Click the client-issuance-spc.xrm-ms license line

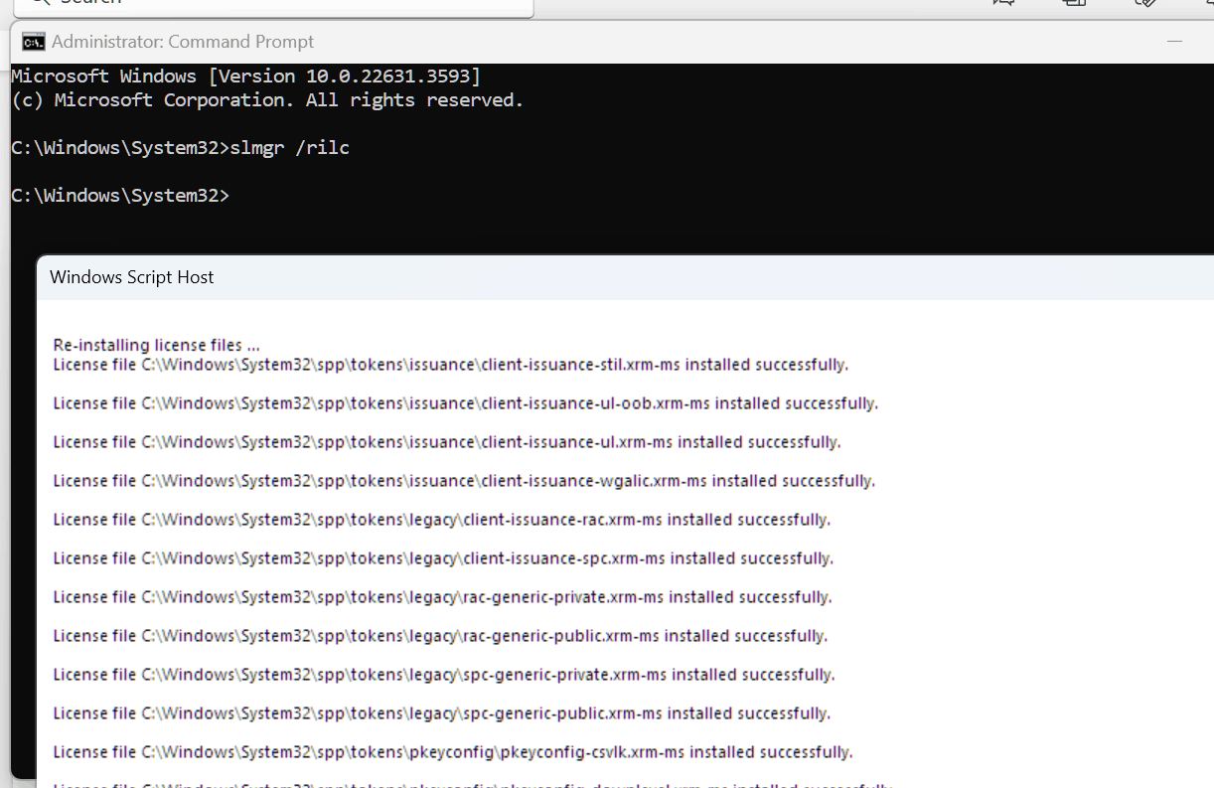[x=443, y=558]
